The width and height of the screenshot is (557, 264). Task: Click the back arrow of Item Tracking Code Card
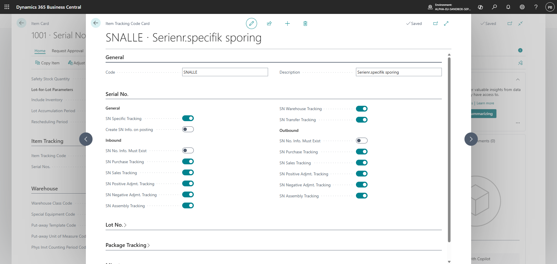pos(96,23)
